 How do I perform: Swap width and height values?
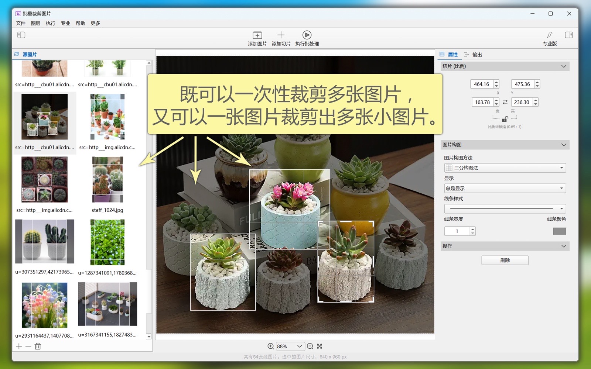[x=505, y=102]
